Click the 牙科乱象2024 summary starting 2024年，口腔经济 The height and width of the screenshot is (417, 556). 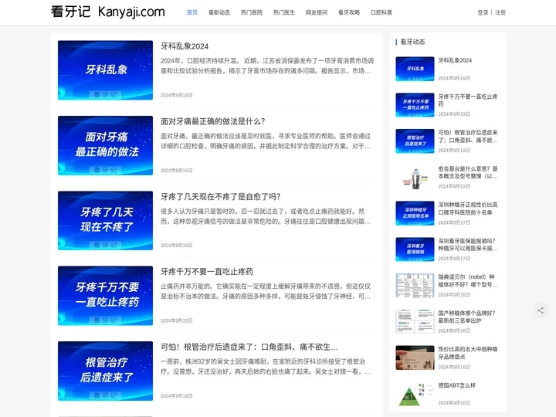(x=267, y=66)
